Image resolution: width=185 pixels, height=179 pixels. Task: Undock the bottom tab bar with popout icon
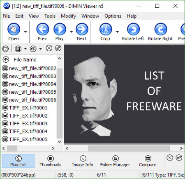(x=179, y=158)
